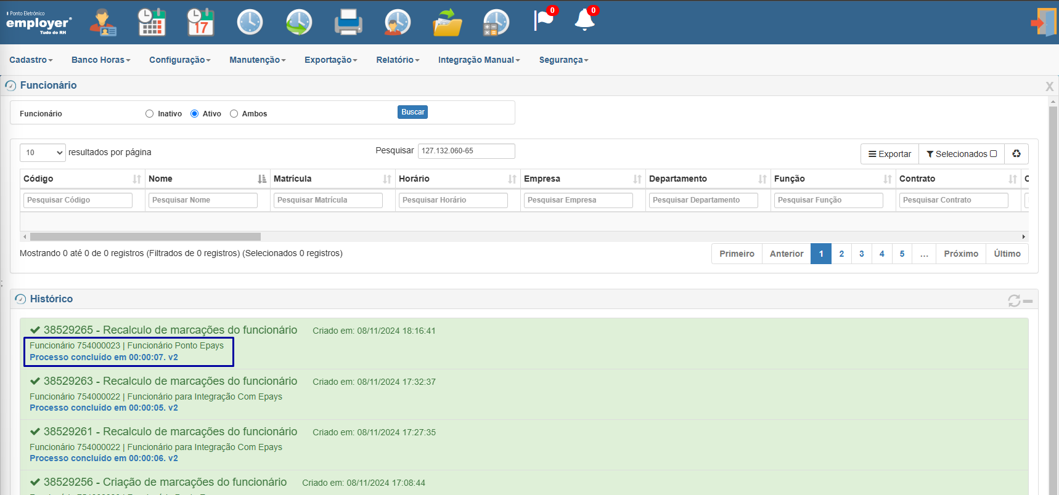Open the bell alerts icon
Image resolution: width=1059 pixels, height=495 pixels.
point(584,19)
